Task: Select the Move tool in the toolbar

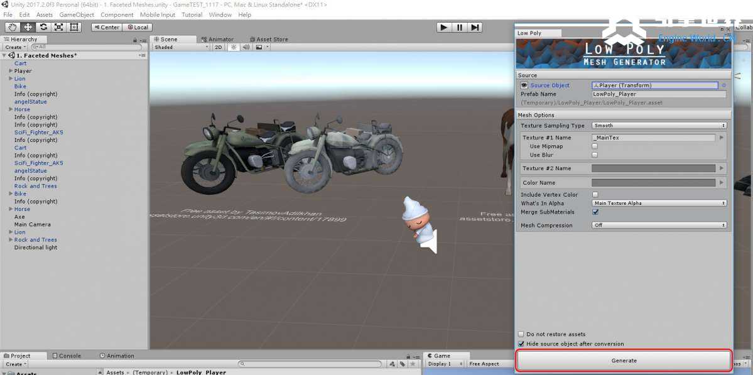Action: (28, 28)
